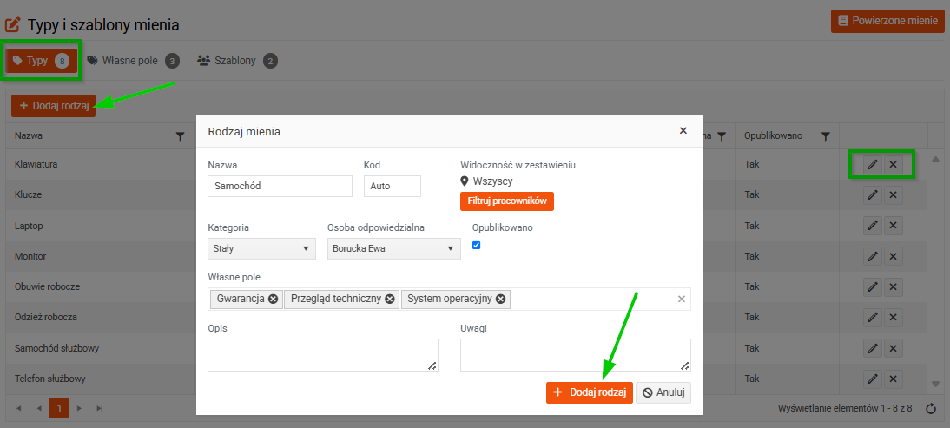Edit the Klawiatura row with pencil icon
950x428 pixels.
pos(873,165)
